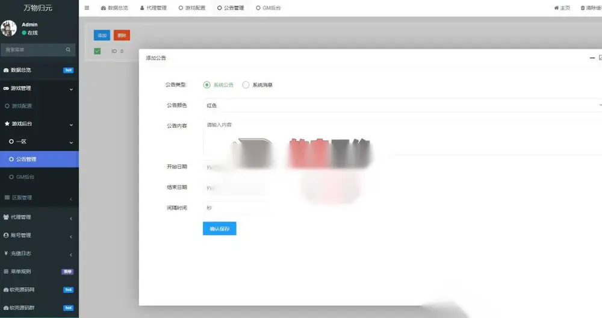This screenshot has height=318, width=602.
Task: Click the blue 添加 button
Action: [102, 36]
